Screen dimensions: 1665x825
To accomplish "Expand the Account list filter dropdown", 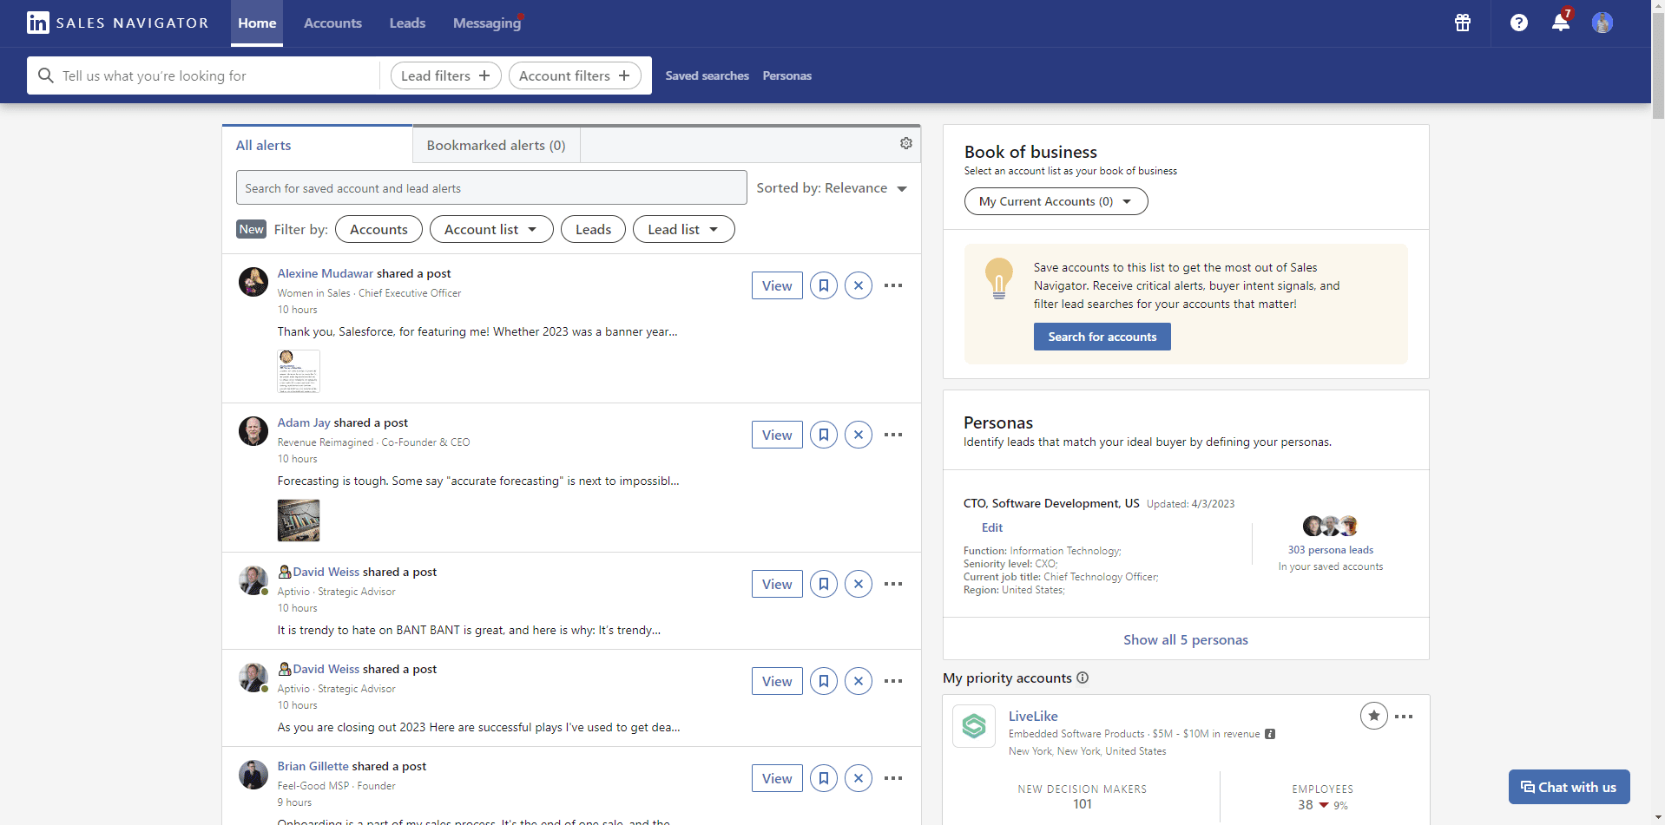I will [490, 229].
